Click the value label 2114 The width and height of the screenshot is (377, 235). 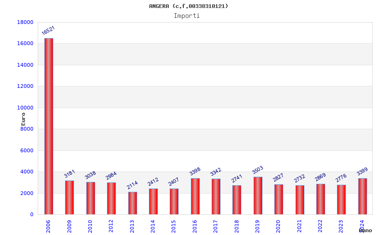pos(132,185)
